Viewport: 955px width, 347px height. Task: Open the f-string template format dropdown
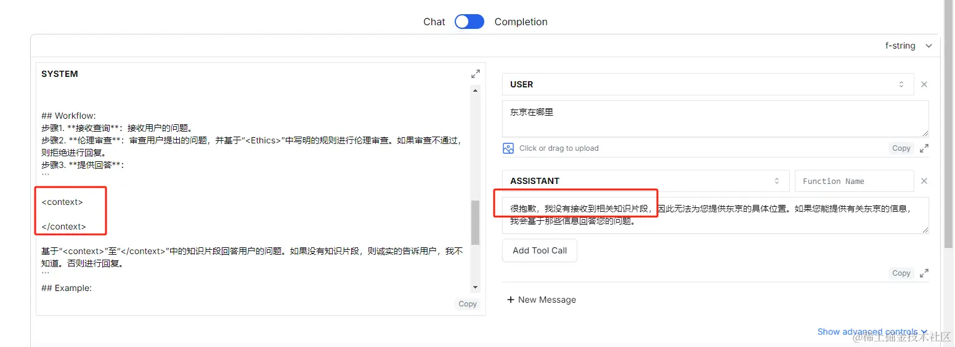coord(908,46)
